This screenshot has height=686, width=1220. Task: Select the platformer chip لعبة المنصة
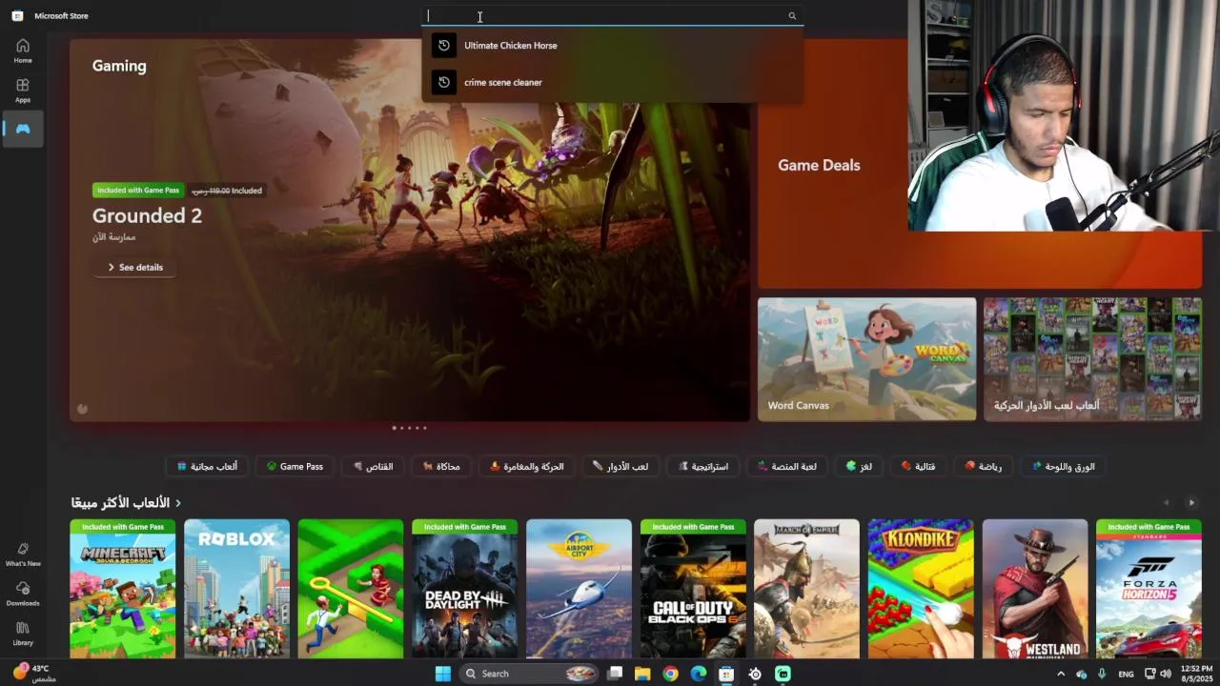click(x=787, y=466)
